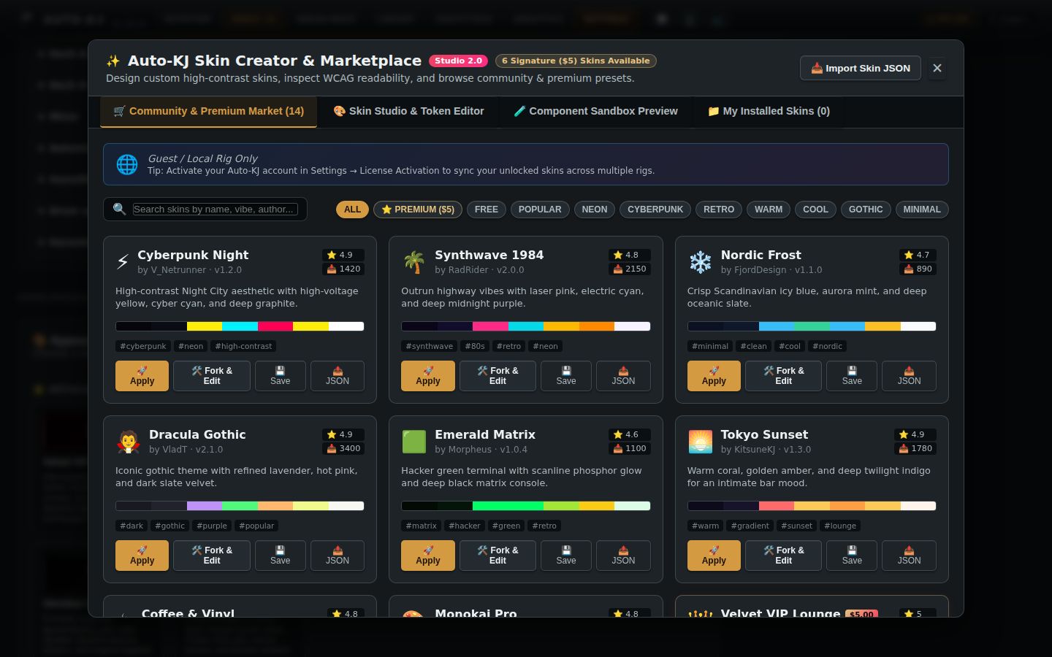Save the Synthwave 1984 skin
Image resolution: width=1052 pixels, height=657 pixels.
point(566,376)
